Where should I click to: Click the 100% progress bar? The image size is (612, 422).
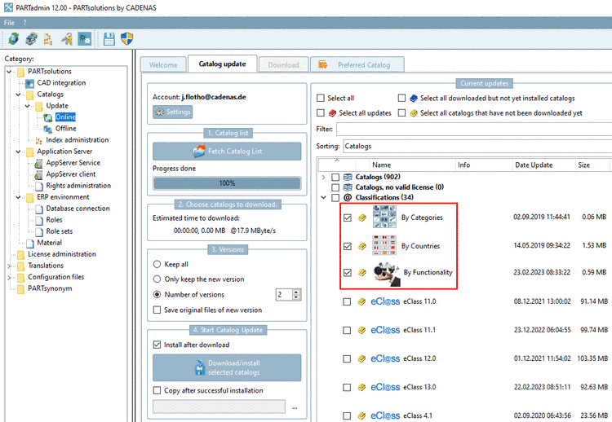tap(227, 183)
